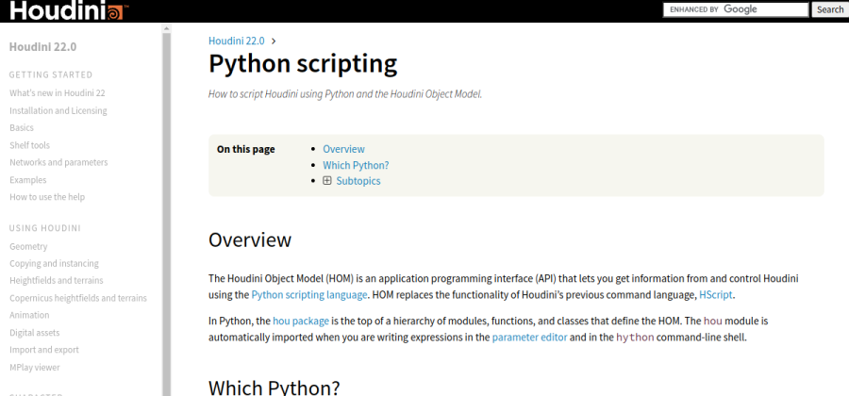The height and width of the screenshot is (396, 849).
Task: Open Copying and instancing sidebar item
Action: (x=54, y=263)
